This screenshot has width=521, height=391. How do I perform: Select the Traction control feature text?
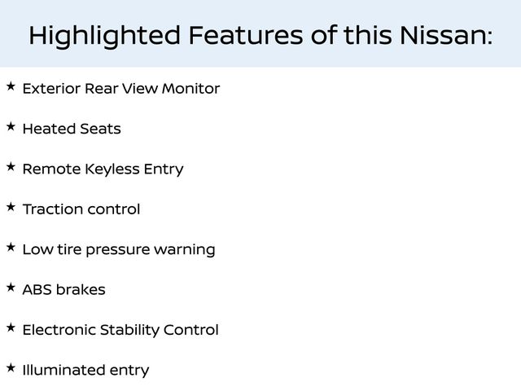(x=81, y=209)
